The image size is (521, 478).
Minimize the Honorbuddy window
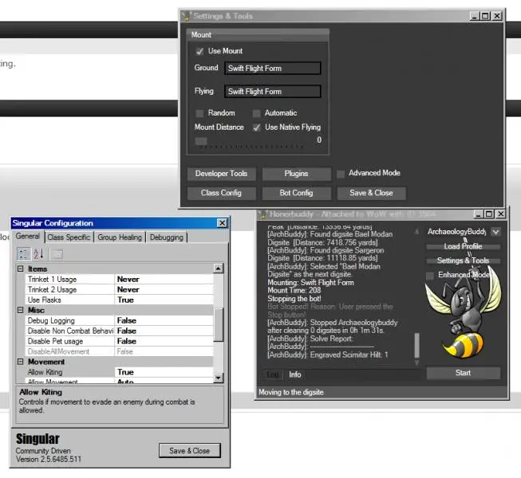(478, 214)
